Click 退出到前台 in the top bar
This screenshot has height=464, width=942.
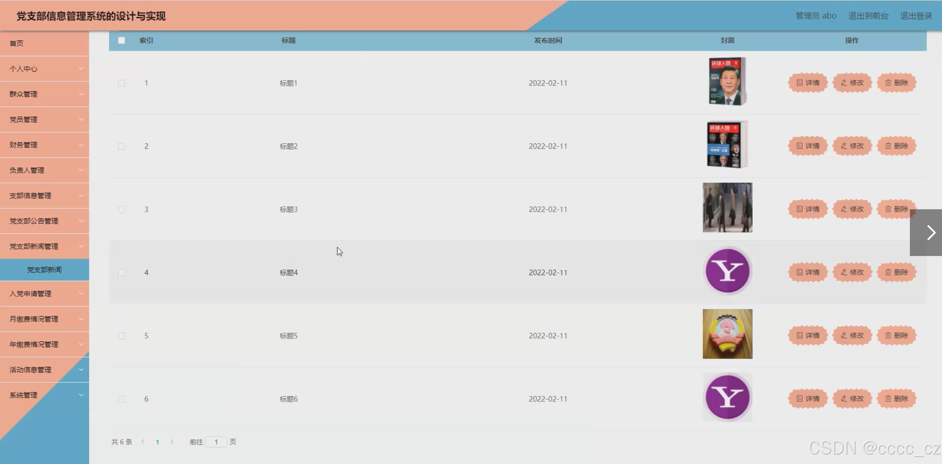point(868,16)
